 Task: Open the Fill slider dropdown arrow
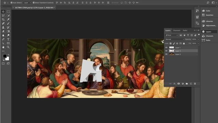(x=198, y=43)
